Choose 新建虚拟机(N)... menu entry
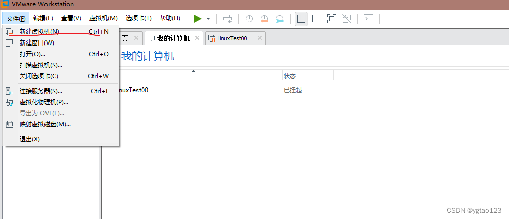Viewport: 509px width, 219px height. coord(61,31)
